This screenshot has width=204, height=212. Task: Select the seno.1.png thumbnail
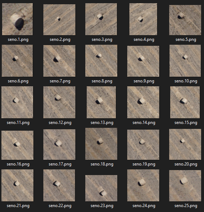(x=17, y=19)
